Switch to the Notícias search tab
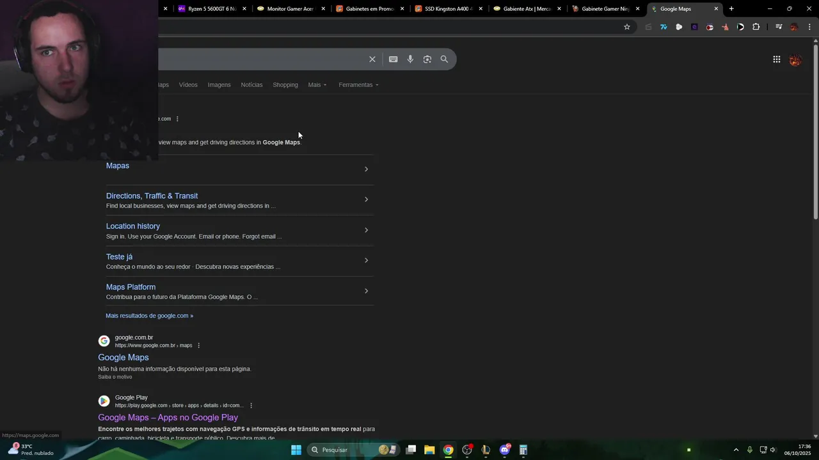The width and height of the screenshot is (819, 460). (251, 85)
